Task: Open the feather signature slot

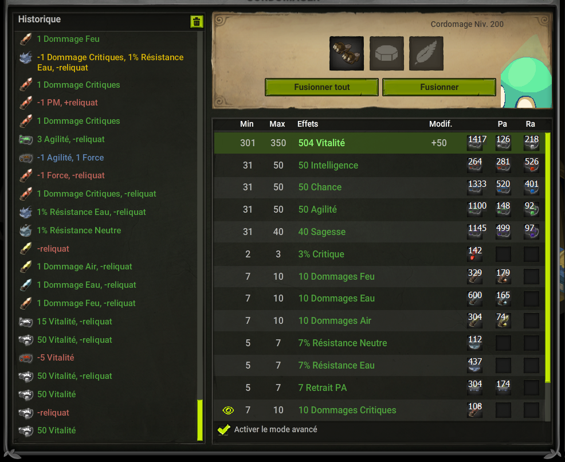Action: (426, 53)
